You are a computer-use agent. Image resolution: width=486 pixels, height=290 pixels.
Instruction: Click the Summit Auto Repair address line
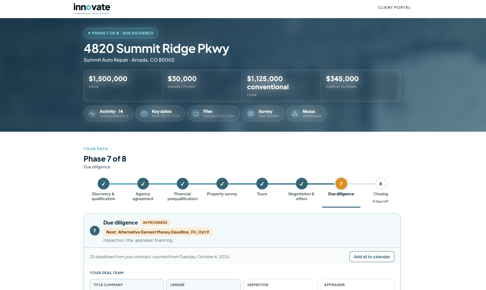point(129,60)
